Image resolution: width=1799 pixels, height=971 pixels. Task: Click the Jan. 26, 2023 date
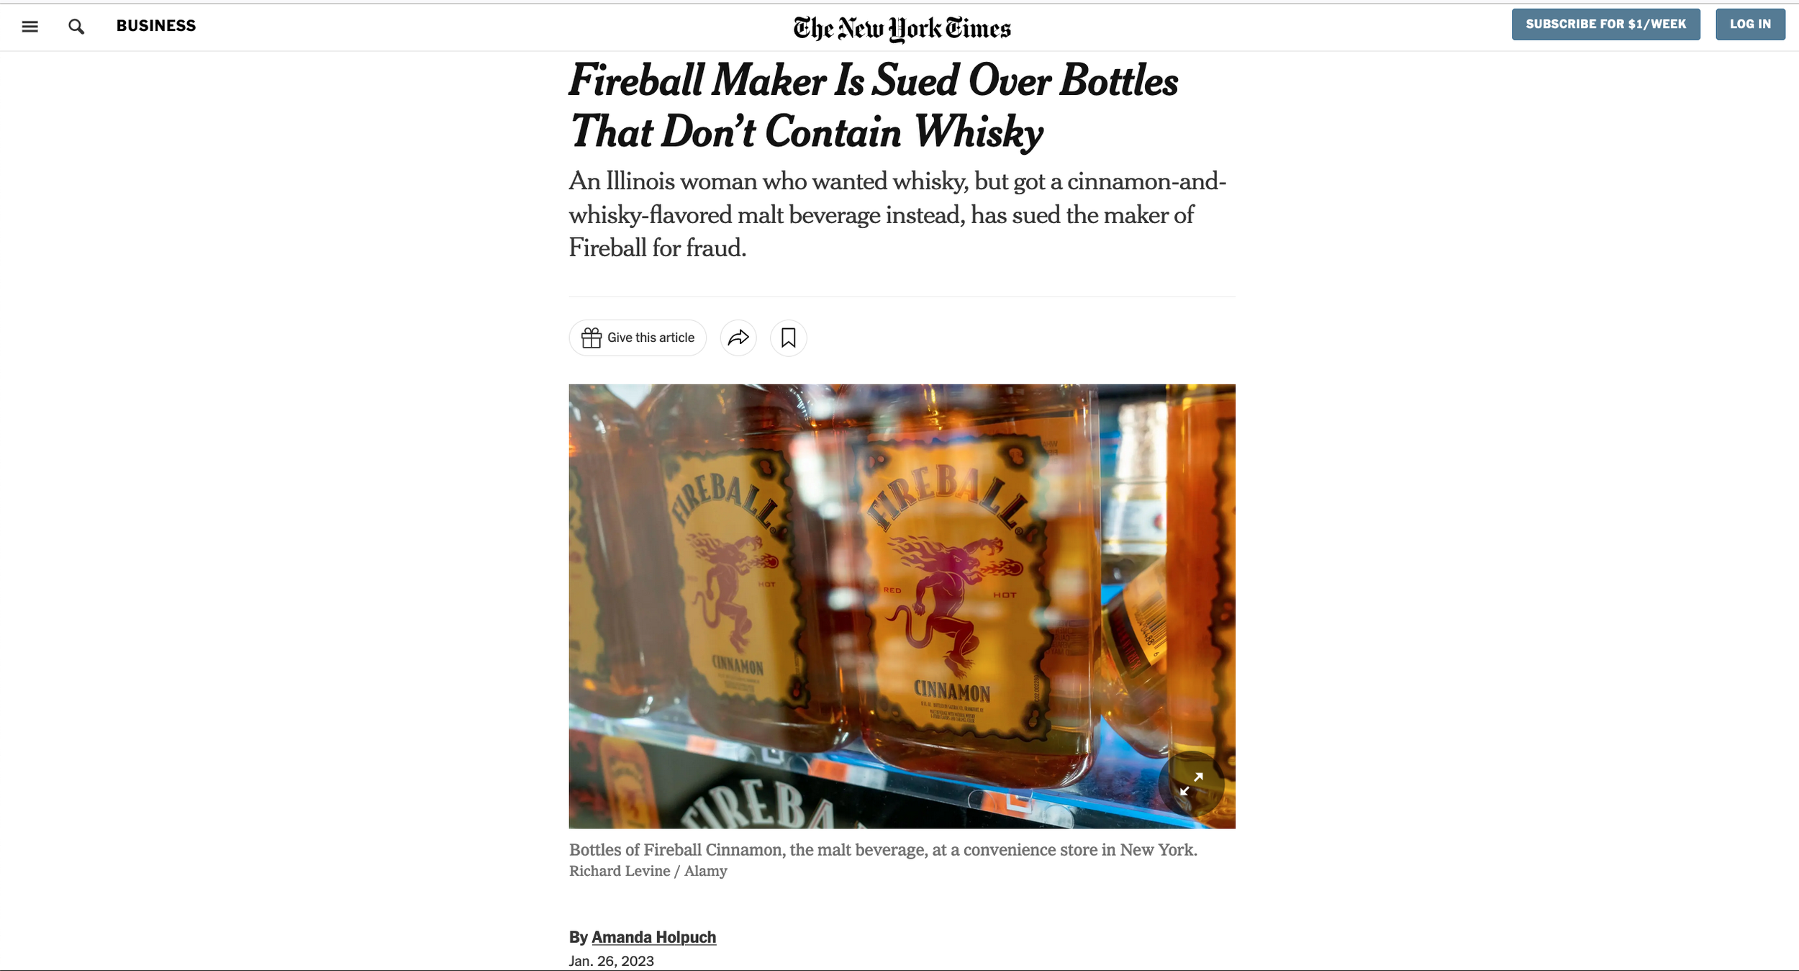pos(611,961)
